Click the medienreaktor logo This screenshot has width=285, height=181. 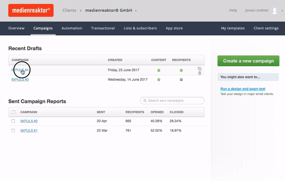pos(31,10)
